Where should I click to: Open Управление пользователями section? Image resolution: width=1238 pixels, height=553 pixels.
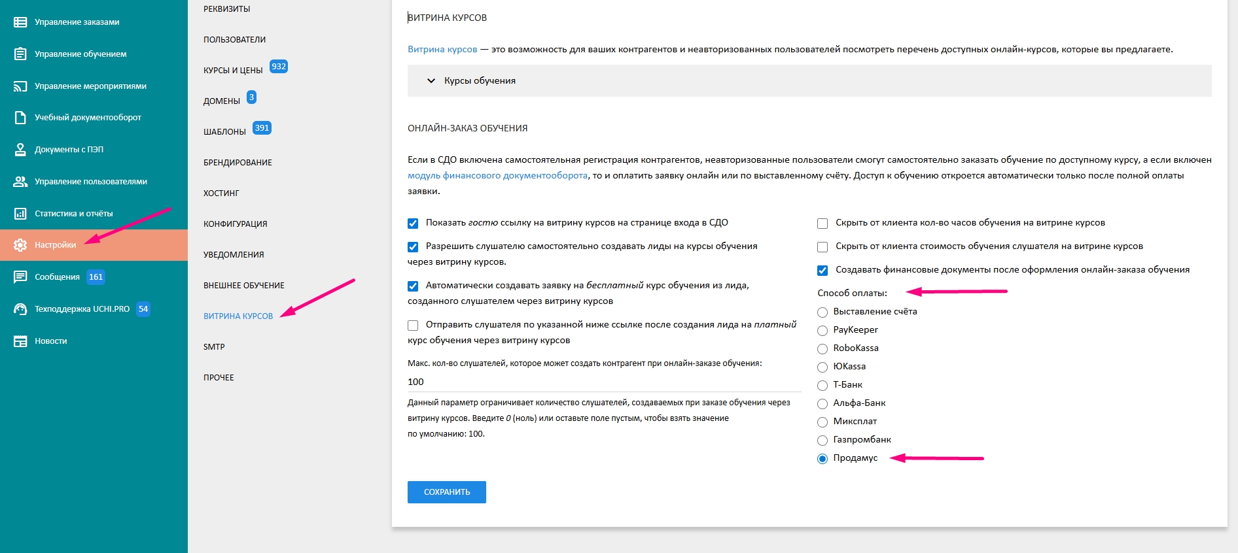click(x=91, y=182)
